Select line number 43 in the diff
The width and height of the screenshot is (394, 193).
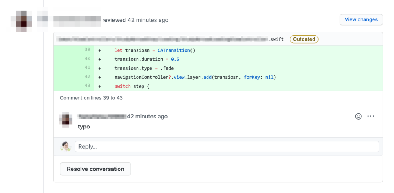click(87, 86)
